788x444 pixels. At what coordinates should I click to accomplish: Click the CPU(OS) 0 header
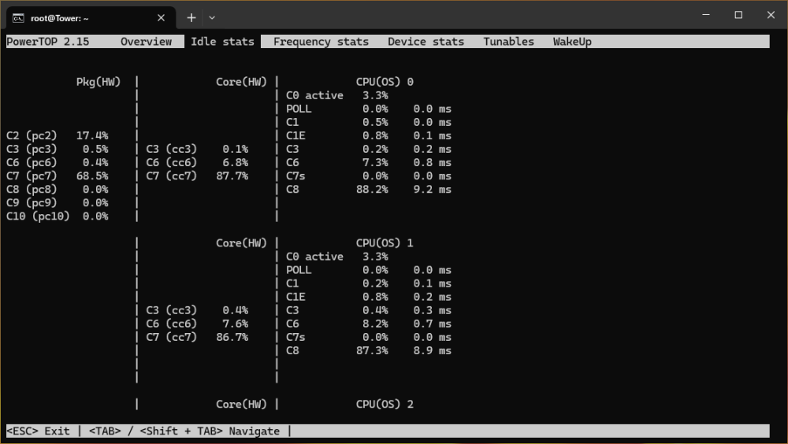[x=385, y=82]
